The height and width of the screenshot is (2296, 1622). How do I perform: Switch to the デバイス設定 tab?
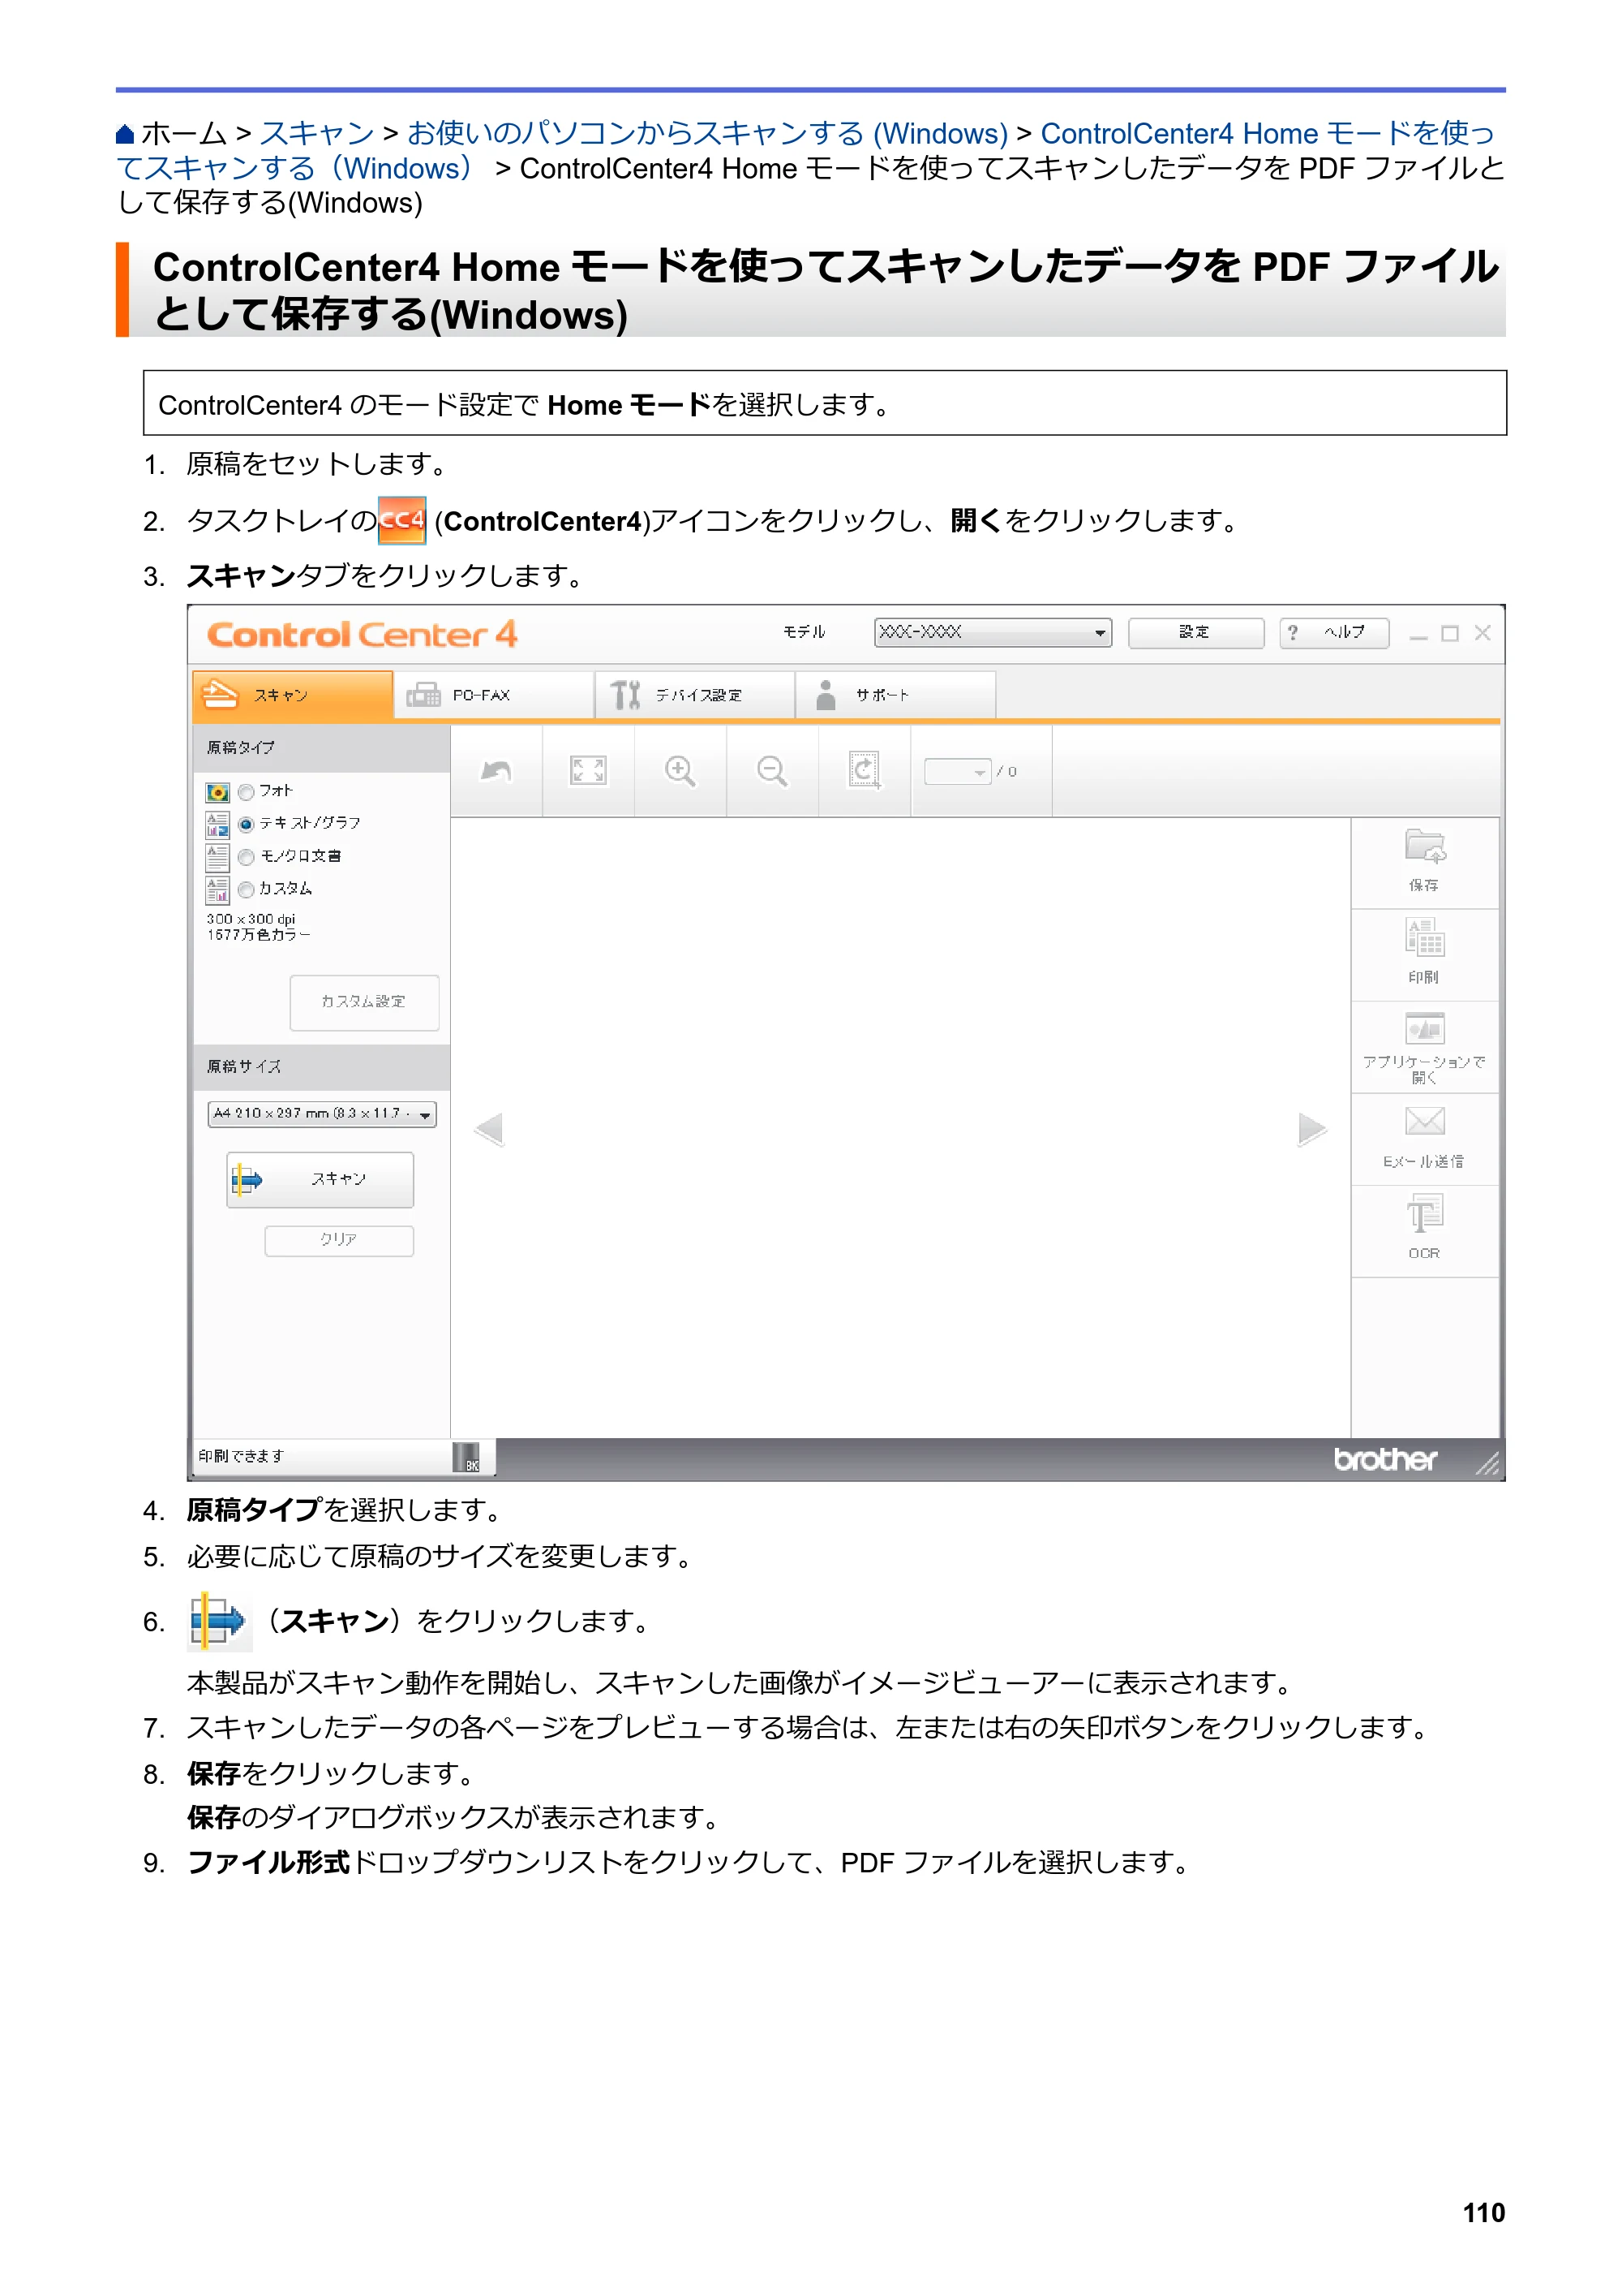(x=694, y=695)
